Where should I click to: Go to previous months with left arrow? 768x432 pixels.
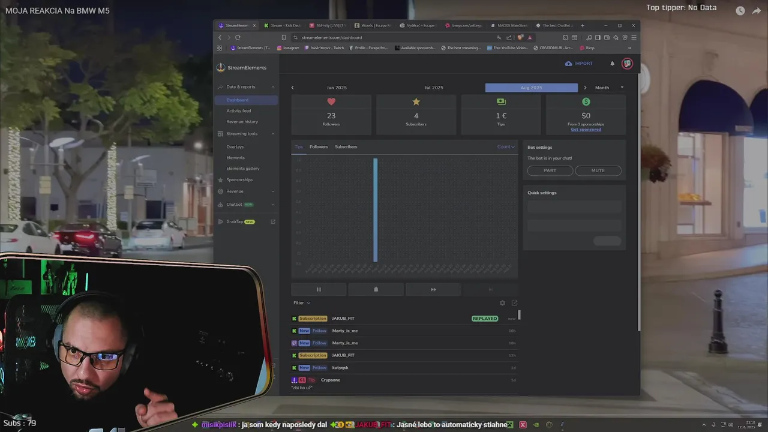click(293, 88)
